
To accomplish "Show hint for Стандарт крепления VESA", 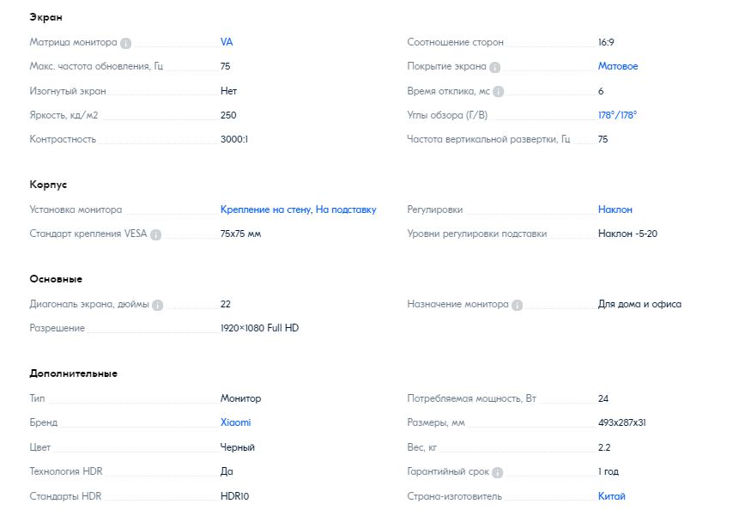I will pos(156,234).
